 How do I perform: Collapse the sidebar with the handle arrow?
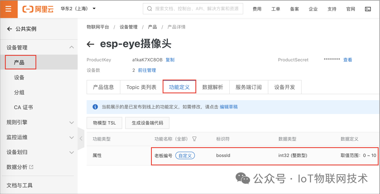81,138
